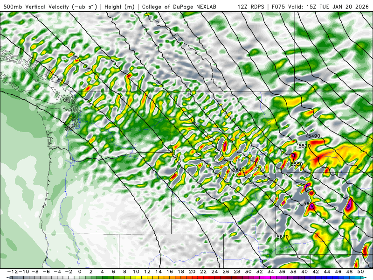This screenshot has width=373, height=280.
Task: Click the 5640 height contour label
Action: pos(239,169)
